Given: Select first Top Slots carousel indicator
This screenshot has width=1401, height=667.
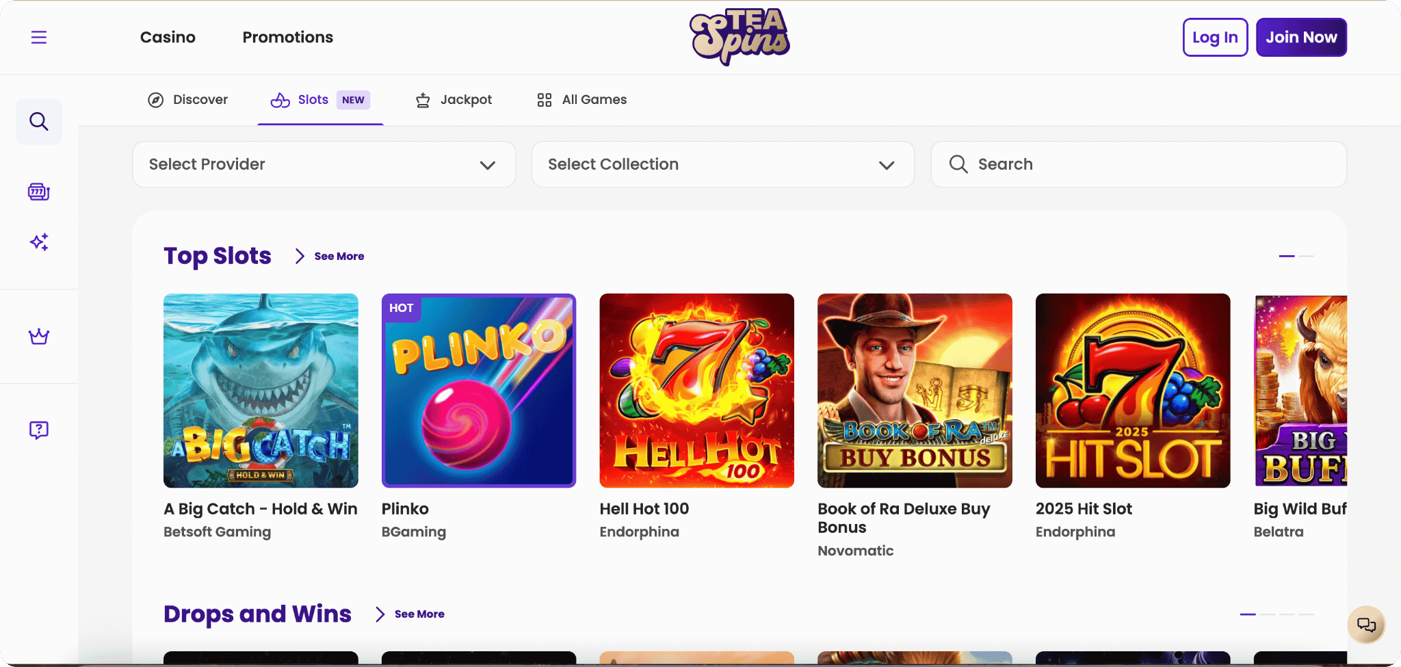Looking at the screenshot, I should (x=1287, y=256).
